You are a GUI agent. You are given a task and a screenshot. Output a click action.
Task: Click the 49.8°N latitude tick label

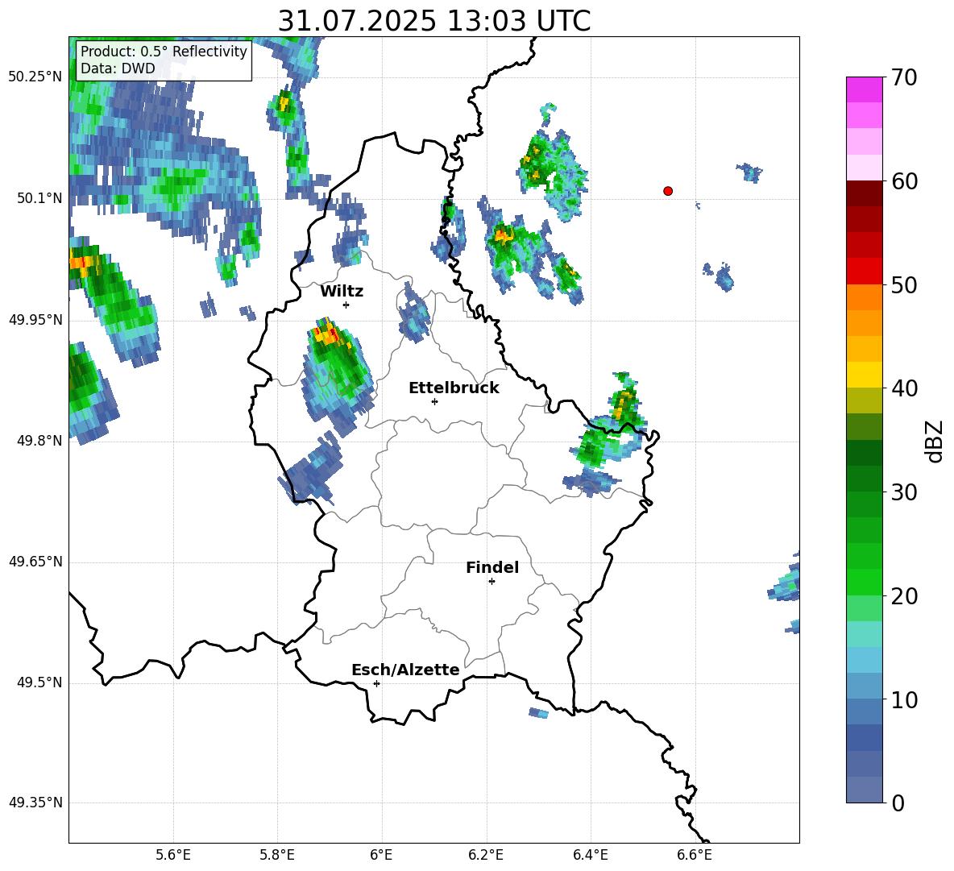tap(39, 441)
